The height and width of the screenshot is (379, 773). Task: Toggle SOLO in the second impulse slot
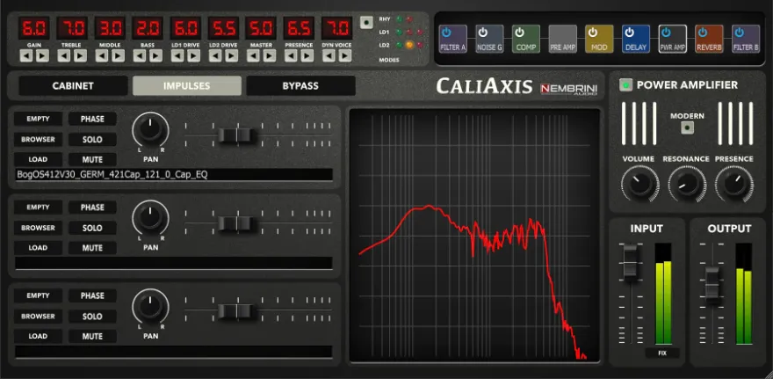[x=92, y=228]
